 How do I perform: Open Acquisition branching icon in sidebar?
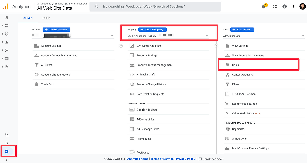point(7,50)
